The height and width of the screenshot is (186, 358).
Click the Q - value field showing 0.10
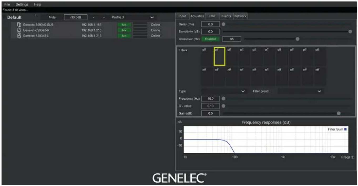click(211, 106)
